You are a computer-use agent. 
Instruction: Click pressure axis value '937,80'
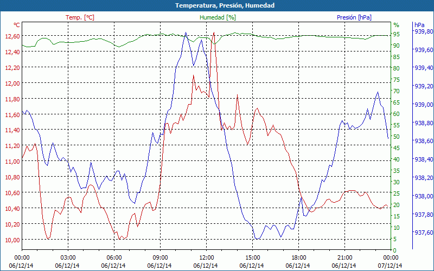[x=424, y=214]
